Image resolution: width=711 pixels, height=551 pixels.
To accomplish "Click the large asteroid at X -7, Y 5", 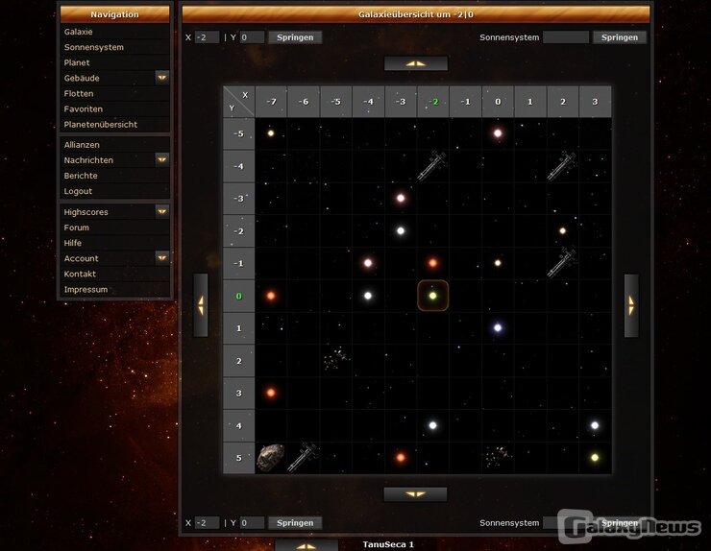I will pos(271,458).
